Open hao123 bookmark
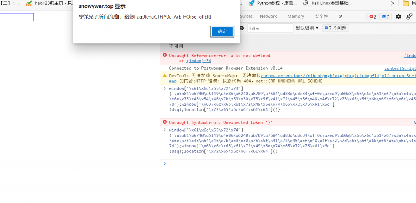Image resolution: width=416 pixels, height=203 pixels. [x=50, y=3]
